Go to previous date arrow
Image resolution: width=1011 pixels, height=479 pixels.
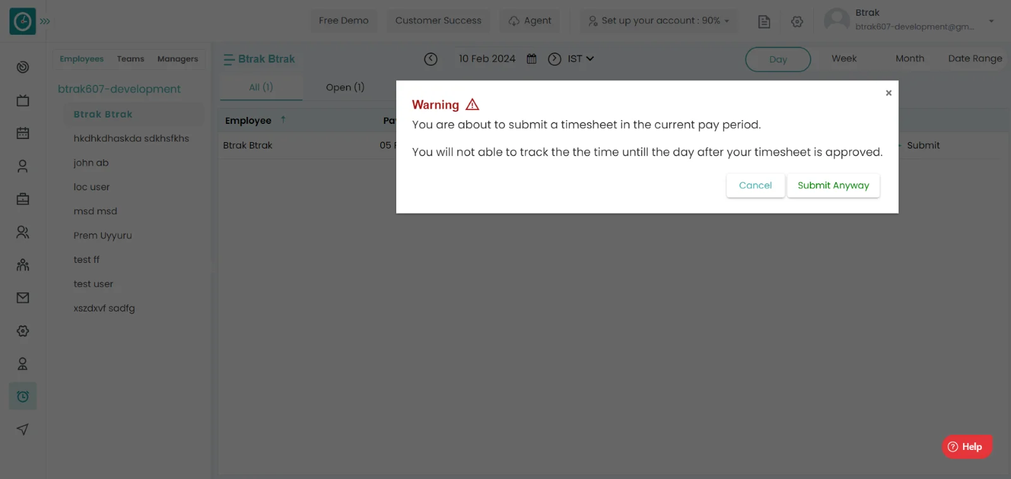431,59
